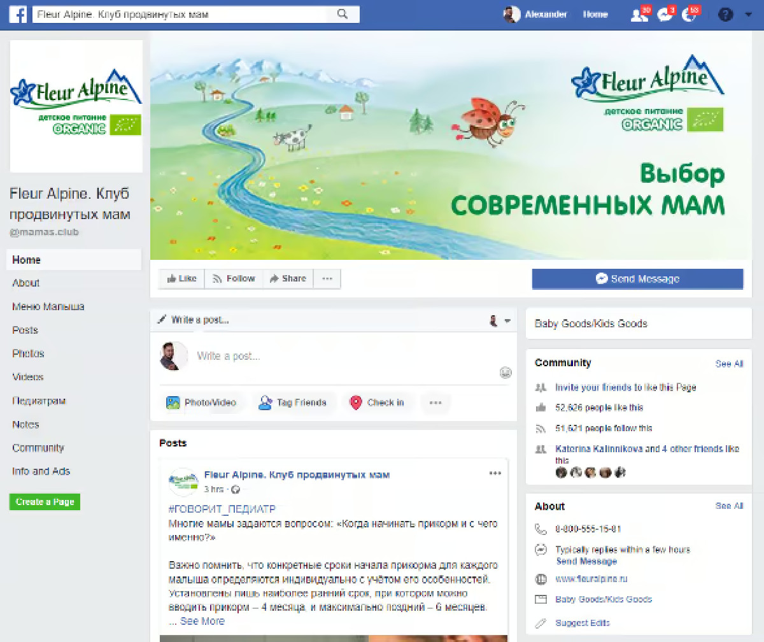Image resolution: width=764 pixels, height=642 pixels.
Task: Open Info and Ads in sidebar
Action: pos(41,471)
